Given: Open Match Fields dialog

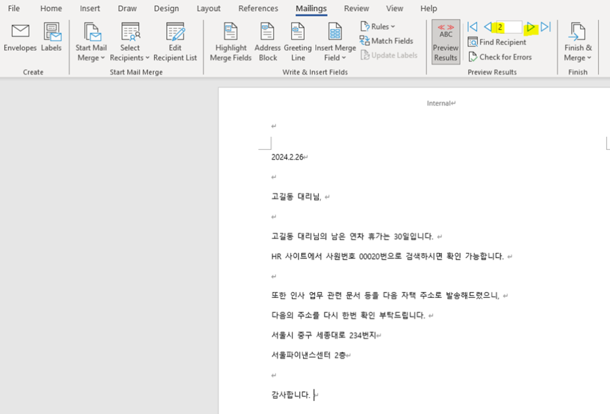Looking at the screenshot, I should tap(386, 41).
